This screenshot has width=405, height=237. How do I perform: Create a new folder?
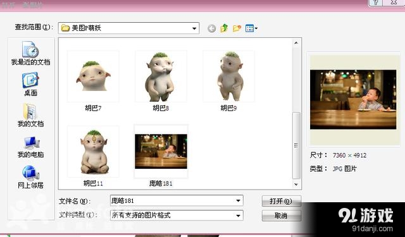point(237,28)
